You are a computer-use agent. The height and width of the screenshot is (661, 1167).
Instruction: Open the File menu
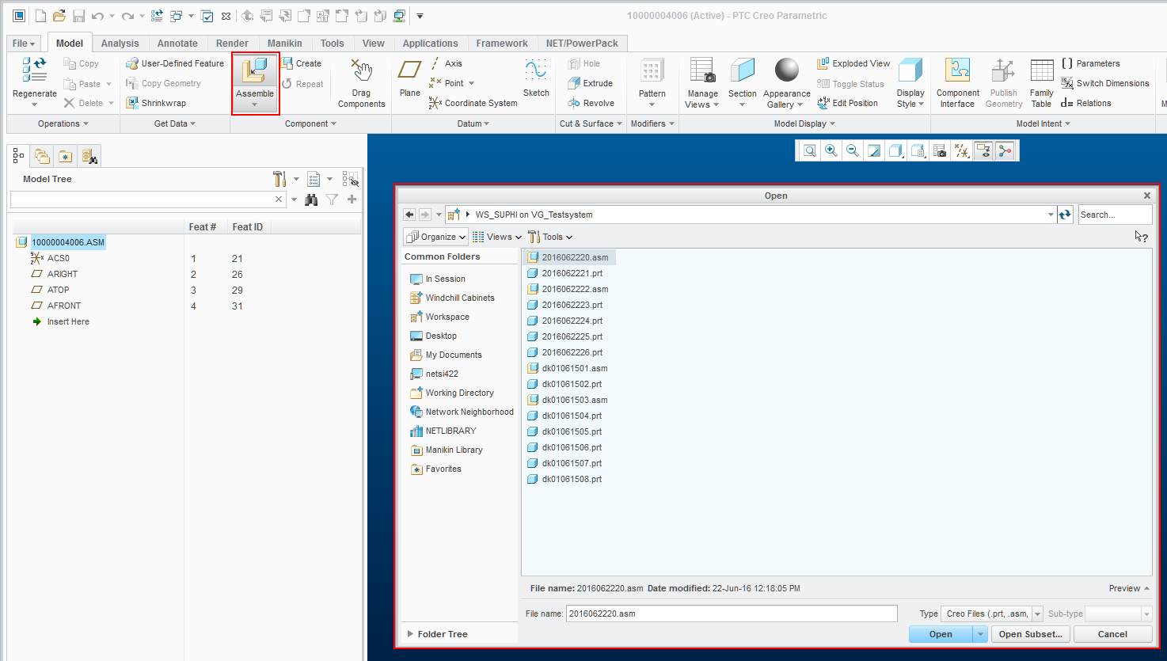tap(24, 44)
